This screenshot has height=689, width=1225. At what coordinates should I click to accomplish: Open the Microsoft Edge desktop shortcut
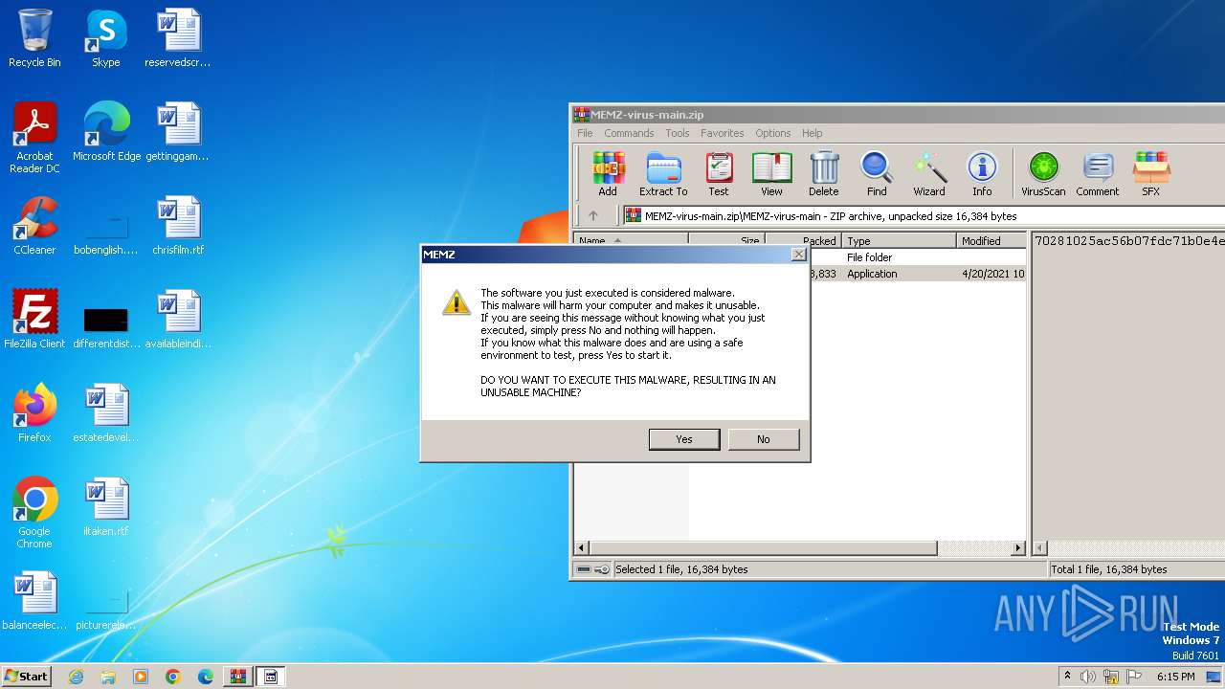tap(106, 132)
